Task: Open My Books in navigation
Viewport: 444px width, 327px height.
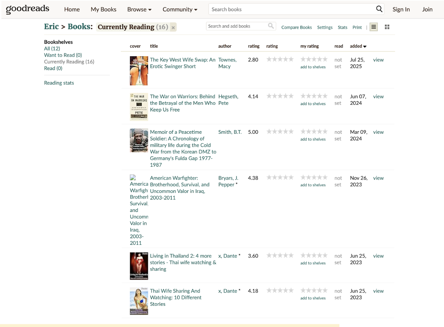Action: pyautogui.click(x=103, y=10)
